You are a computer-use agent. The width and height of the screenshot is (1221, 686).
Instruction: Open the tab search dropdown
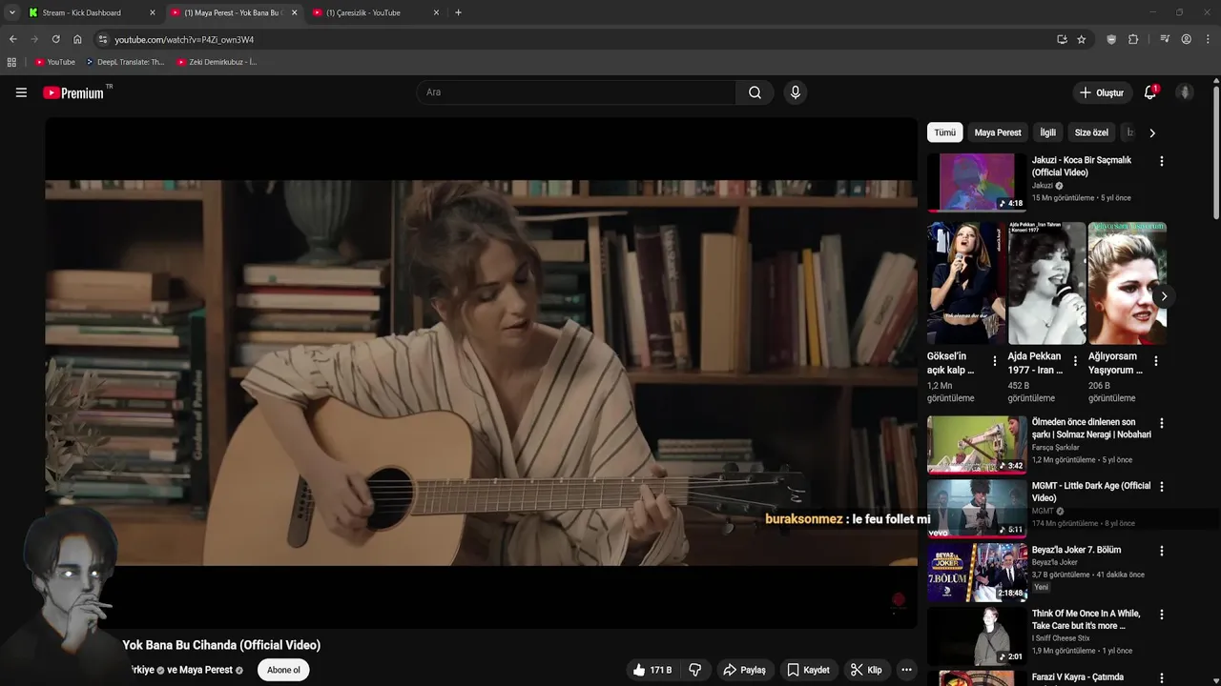click(x=11, y=12)
